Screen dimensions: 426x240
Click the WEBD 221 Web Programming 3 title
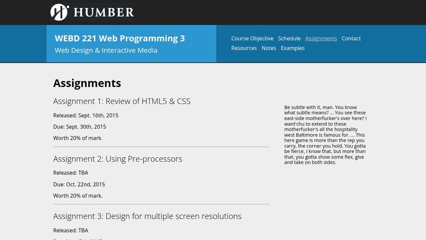(116, 38)
